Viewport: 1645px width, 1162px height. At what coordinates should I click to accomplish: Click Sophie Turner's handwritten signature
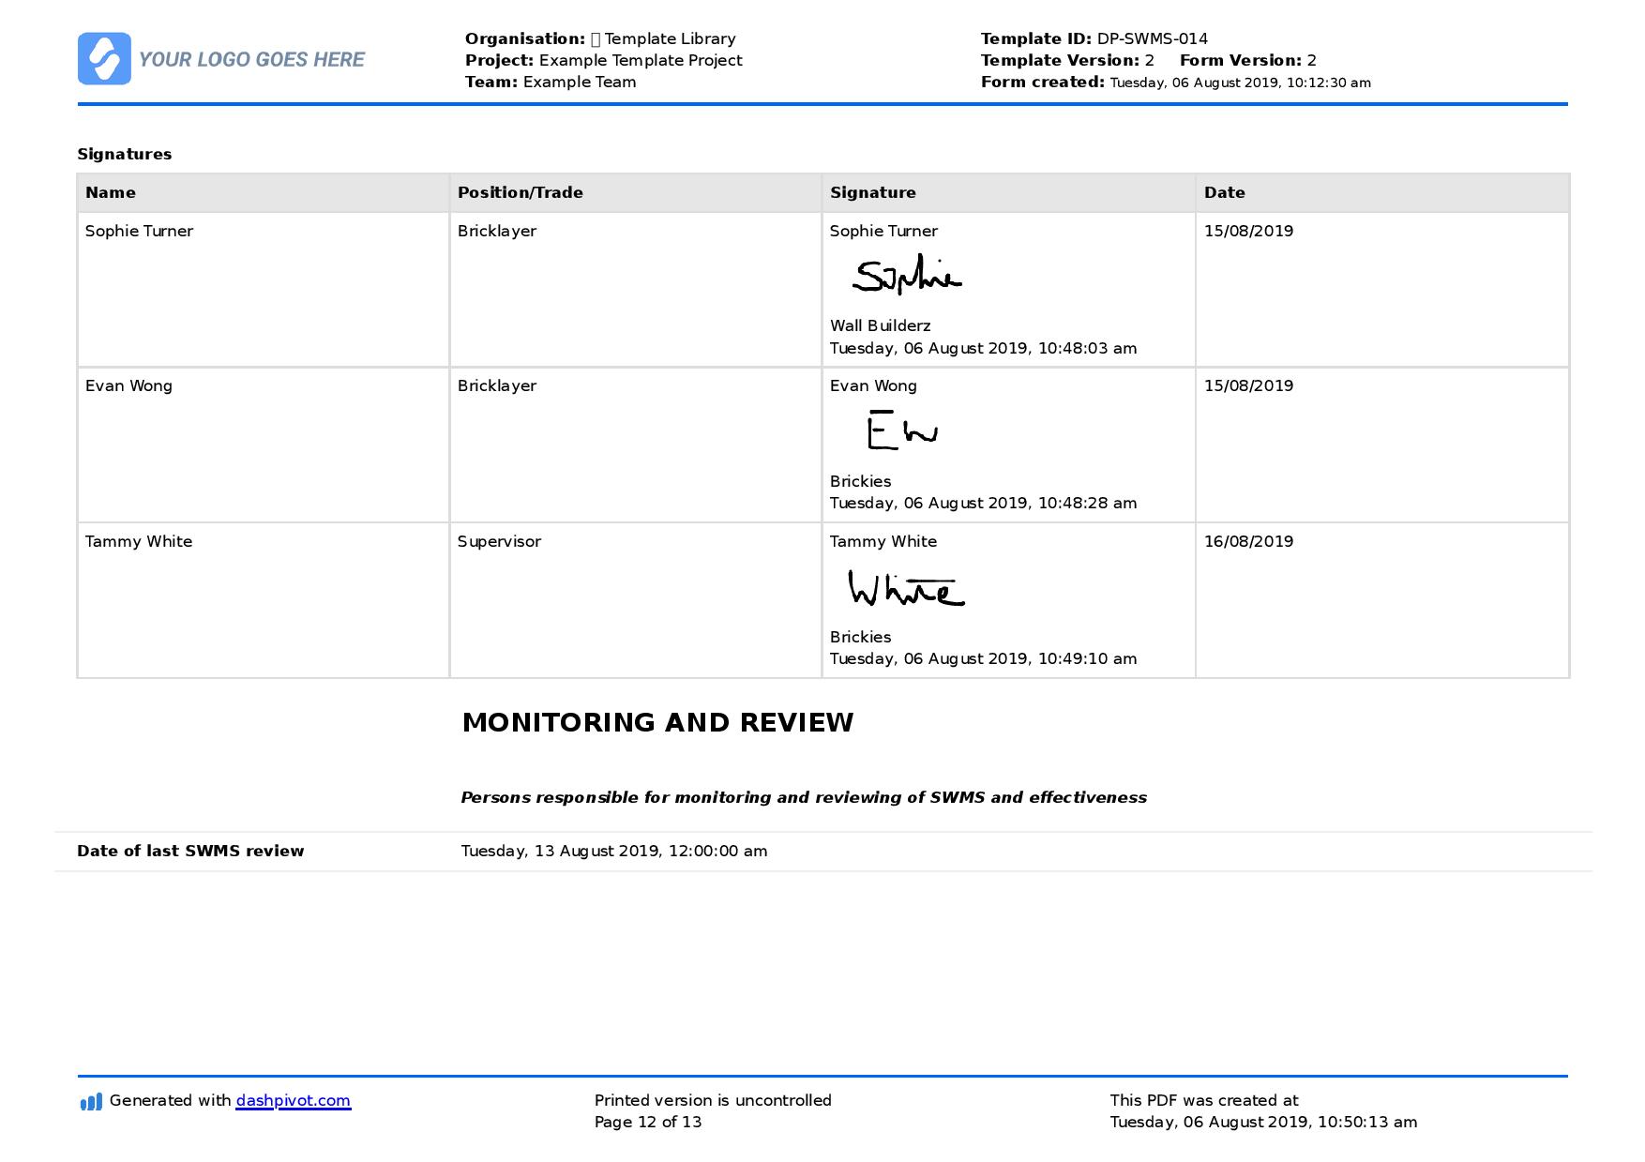907,276
